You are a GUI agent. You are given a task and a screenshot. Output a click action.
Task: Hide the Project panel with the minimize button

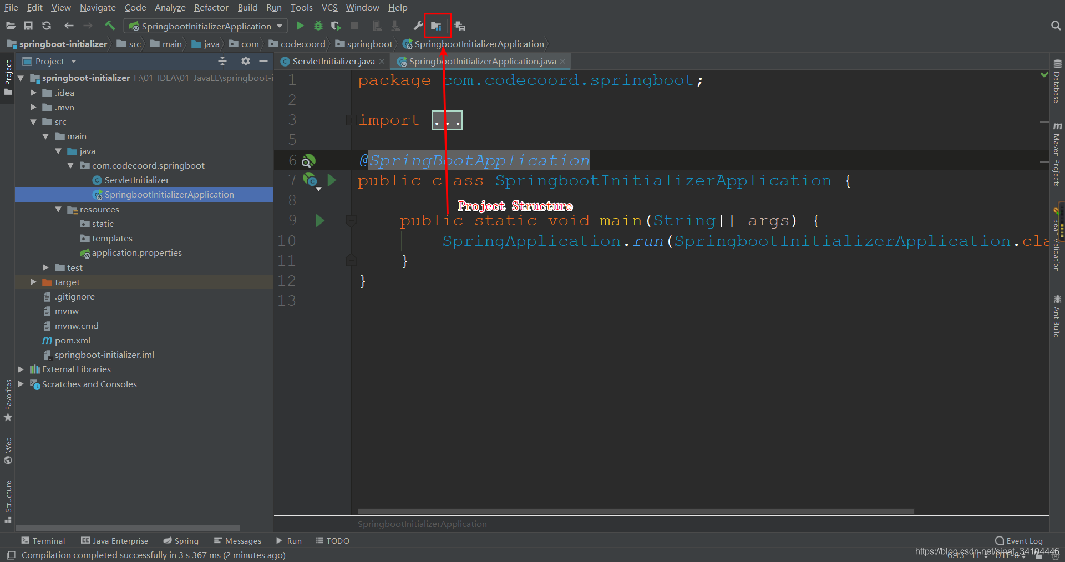point(263,61)
